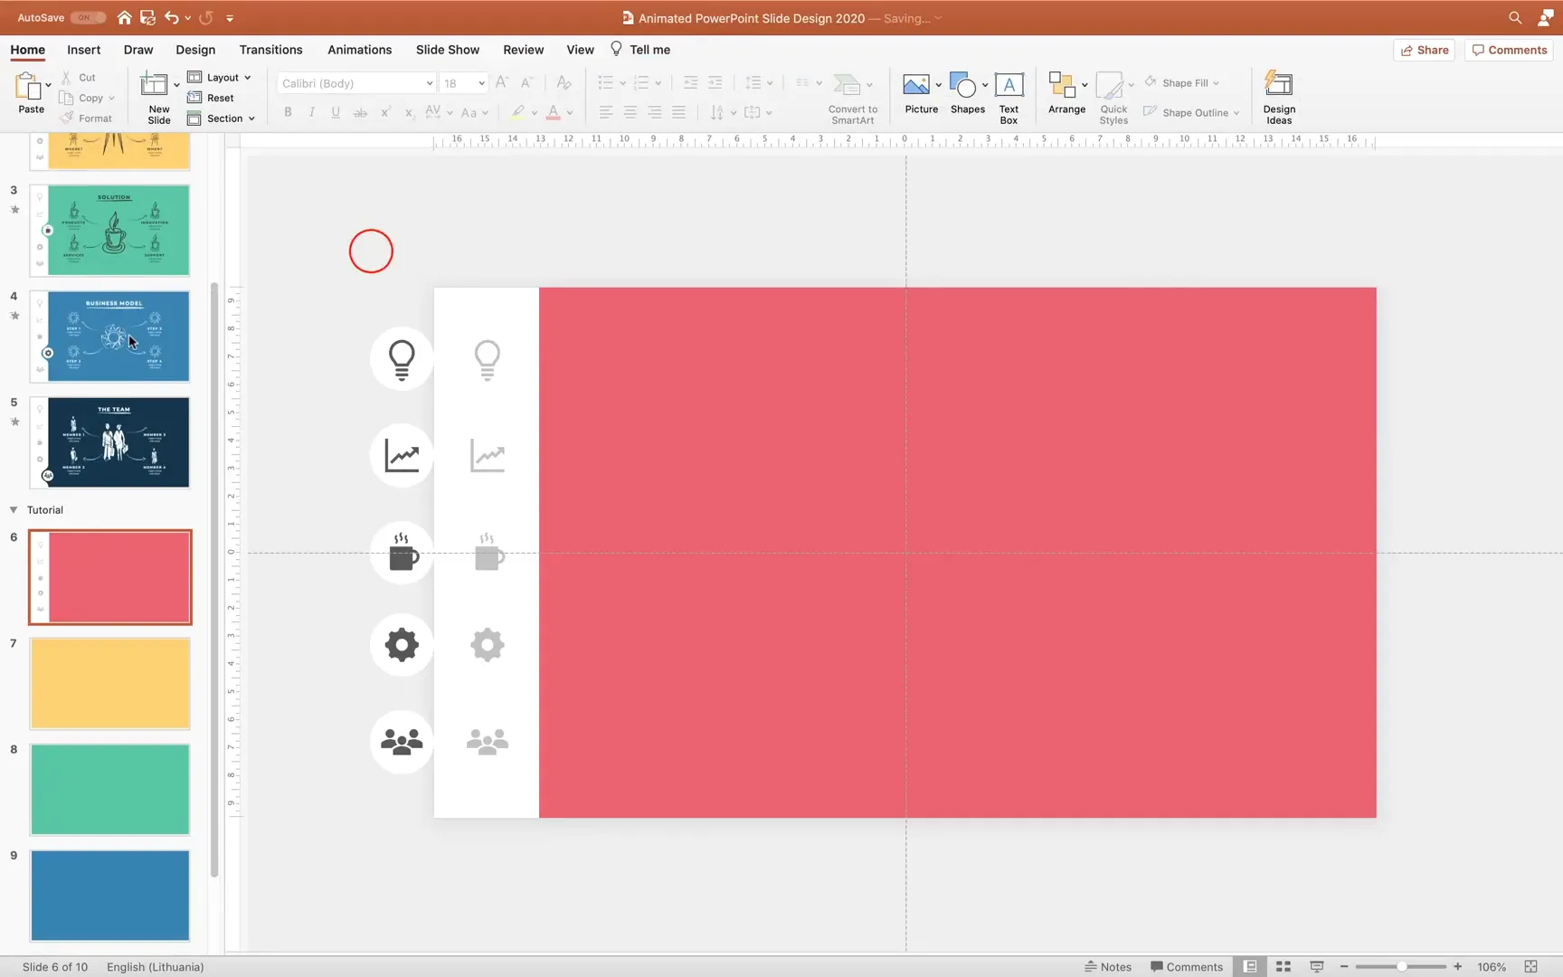
Task: Select the Business Model slide thumbnail
Action: coord(110,336)
